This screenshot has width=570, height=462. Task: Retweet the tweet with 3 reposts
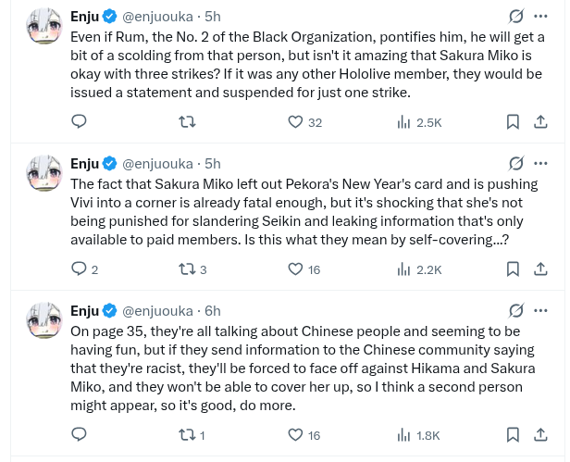pyautogui.click(x=186, y=269)
